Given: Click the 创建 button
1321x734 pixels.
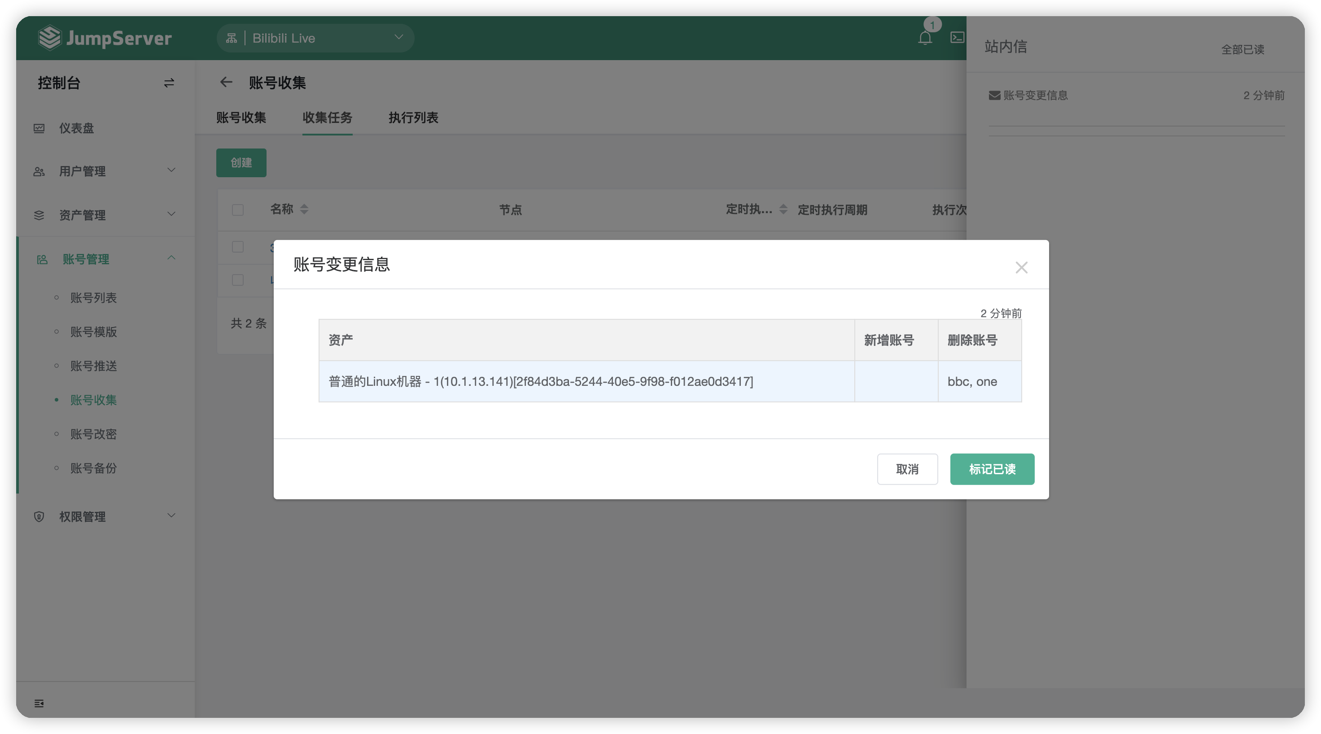Looking at the screenshot, I should point(241,162).
